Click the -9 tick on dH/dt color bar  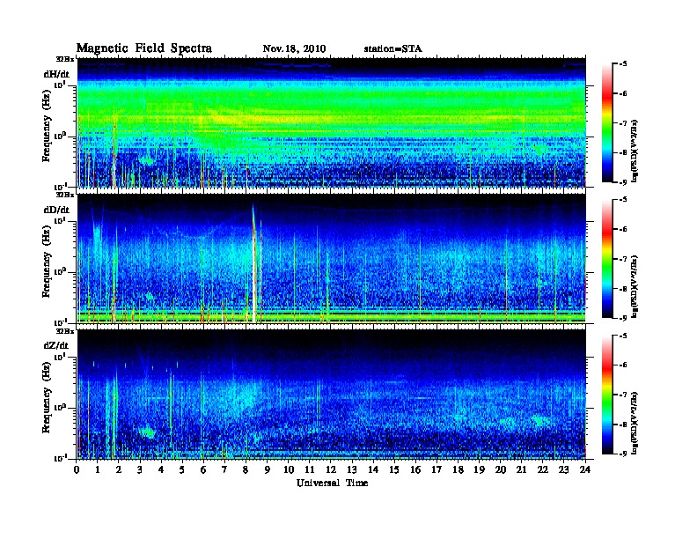[623, 182]
